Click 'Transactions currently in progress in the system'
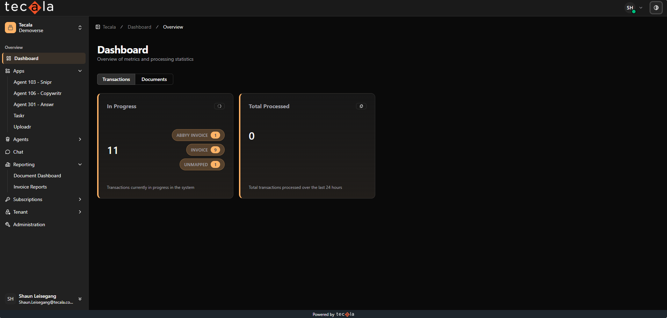 click(x=151, y=187)
